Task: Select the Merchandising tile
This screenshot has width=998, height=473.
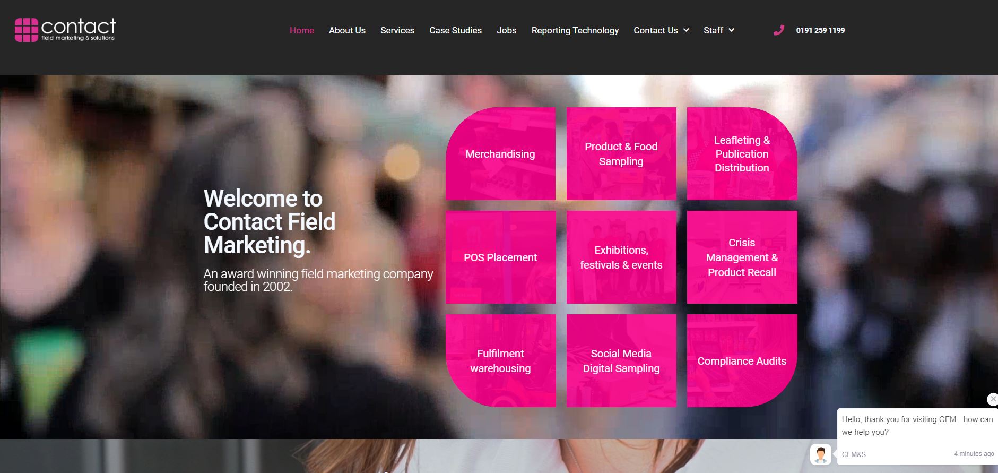Action: click(x=500, y=154)
